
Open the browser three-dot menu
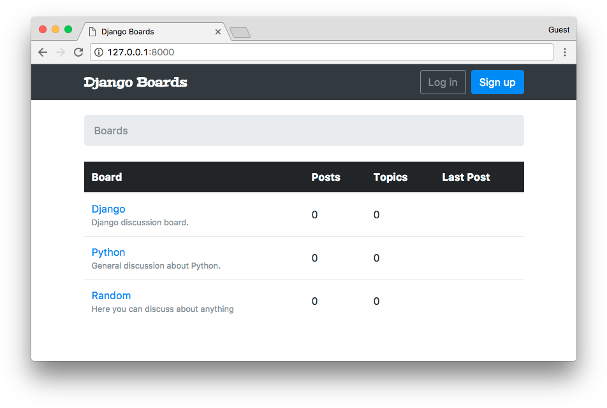click(x=565, y=52)
